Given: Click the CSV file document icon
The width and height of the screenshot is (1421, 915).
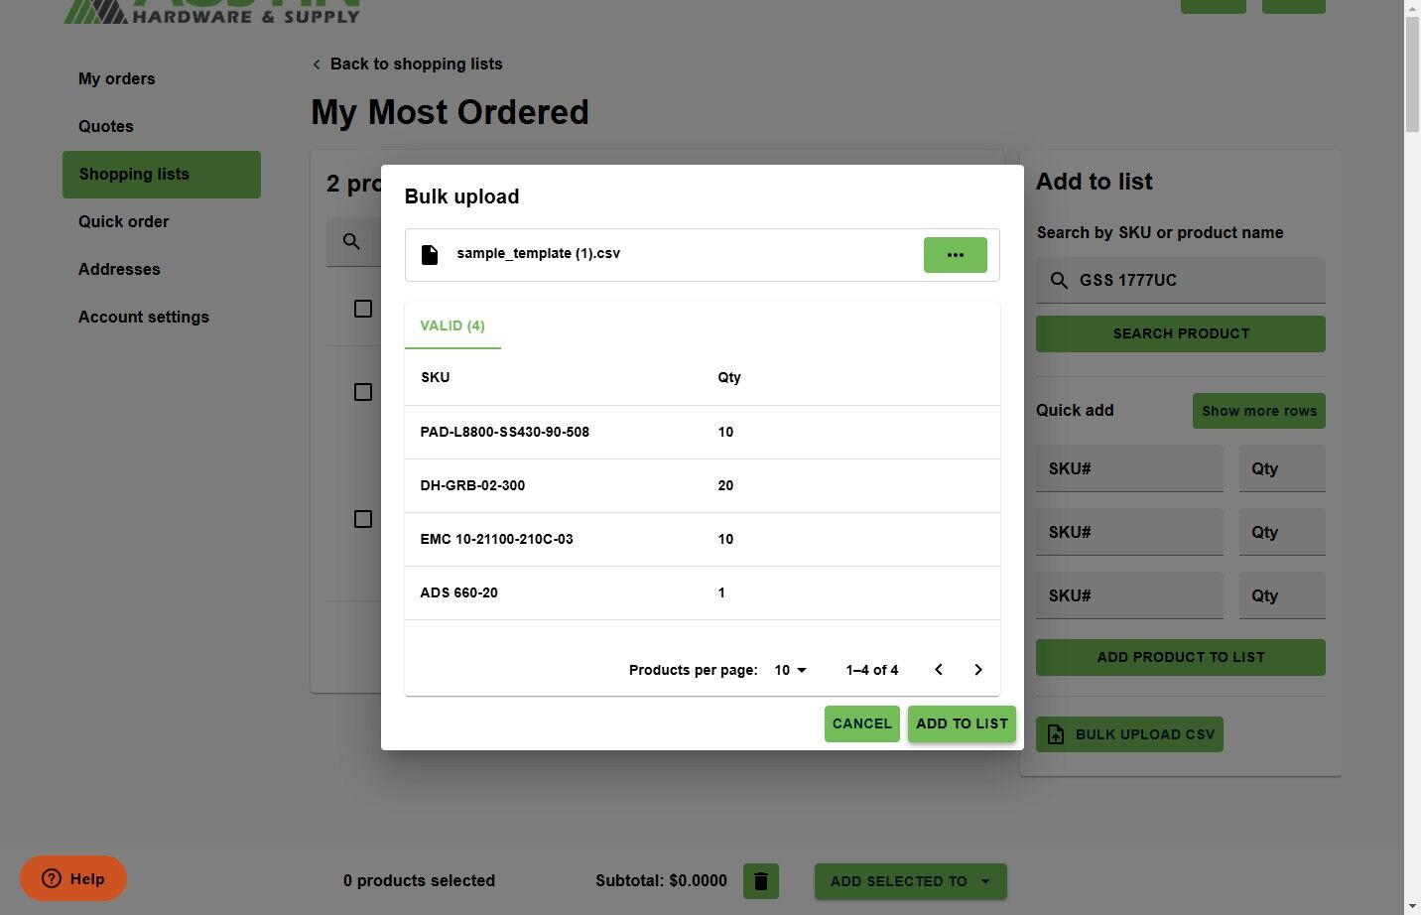Looking at the screenshot, I should pos(430,255).
